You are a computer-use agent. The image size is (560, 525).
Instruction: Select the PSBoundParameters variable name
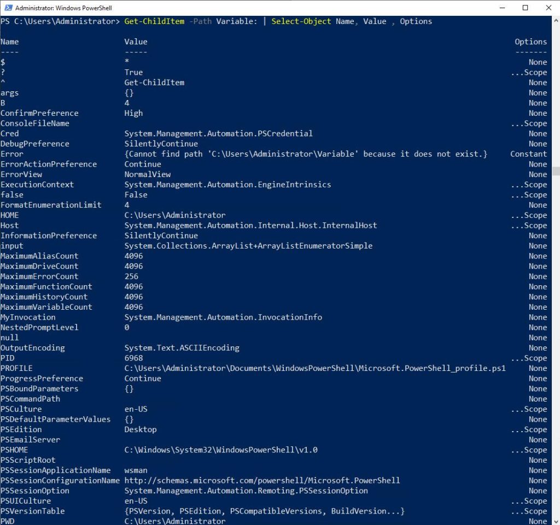[39, 389]
